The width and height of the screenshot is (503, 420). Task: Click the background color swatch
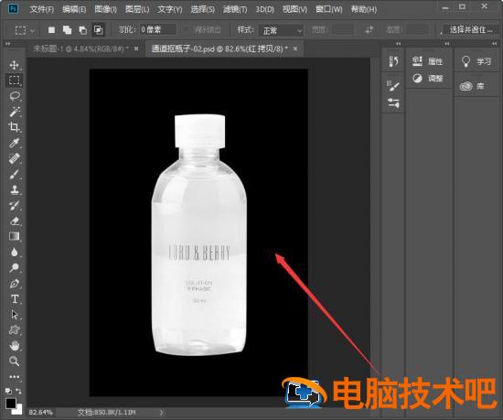pos(18,410)
